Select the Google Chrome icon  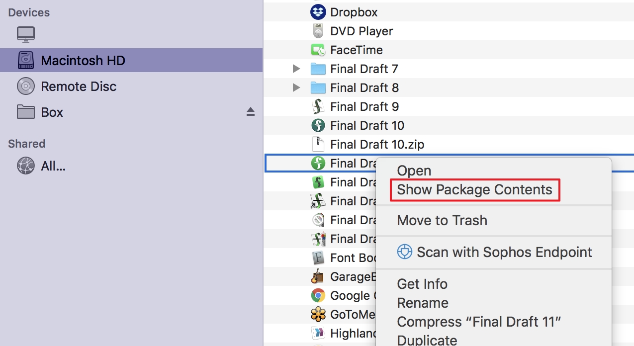[x=318, y=295]
